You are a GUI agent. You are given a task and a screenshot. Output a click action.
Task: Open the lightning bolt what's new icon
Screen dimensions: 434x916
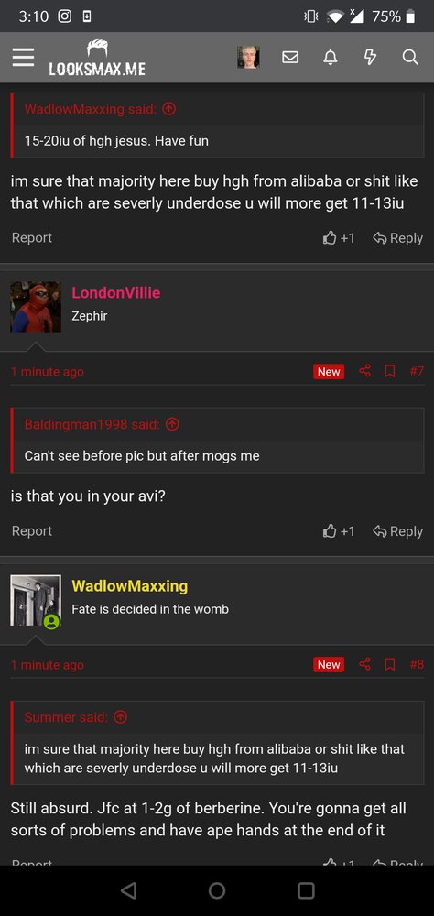point(370,57)
